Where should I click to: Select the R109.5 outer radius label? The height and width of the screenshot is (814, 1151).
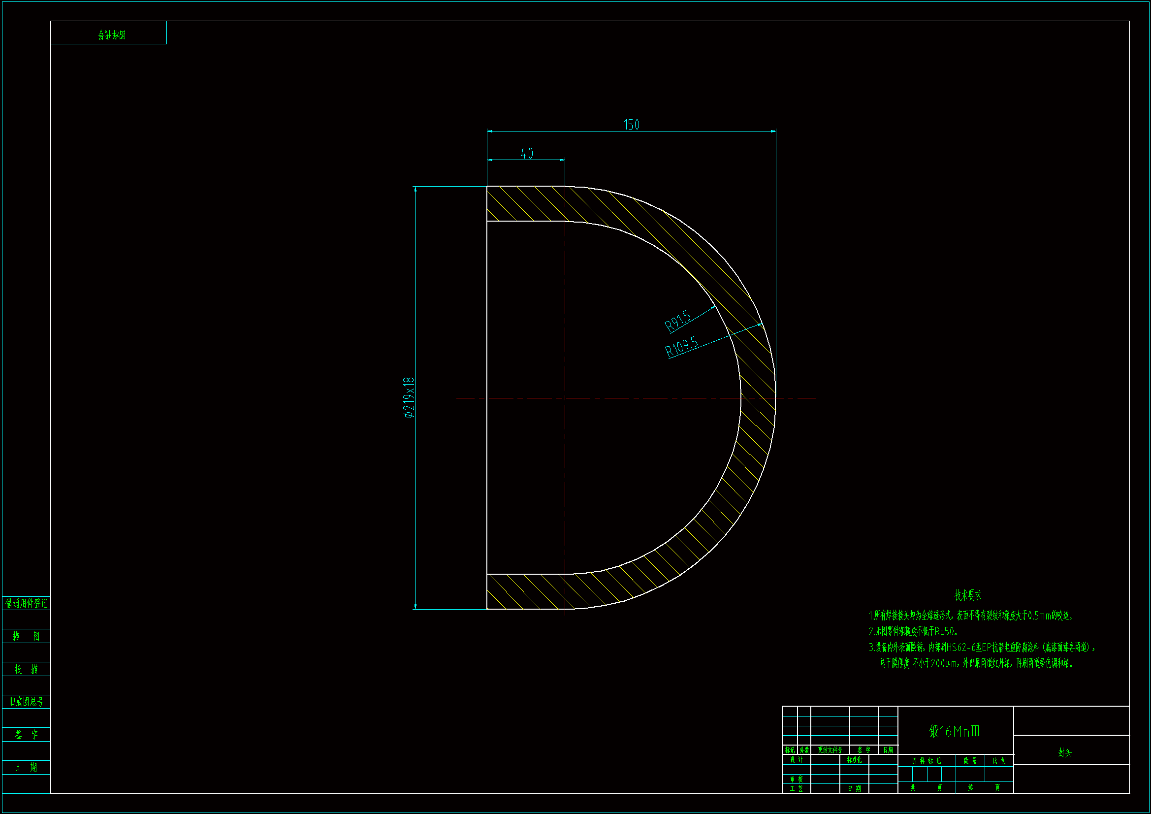point(681,347)
